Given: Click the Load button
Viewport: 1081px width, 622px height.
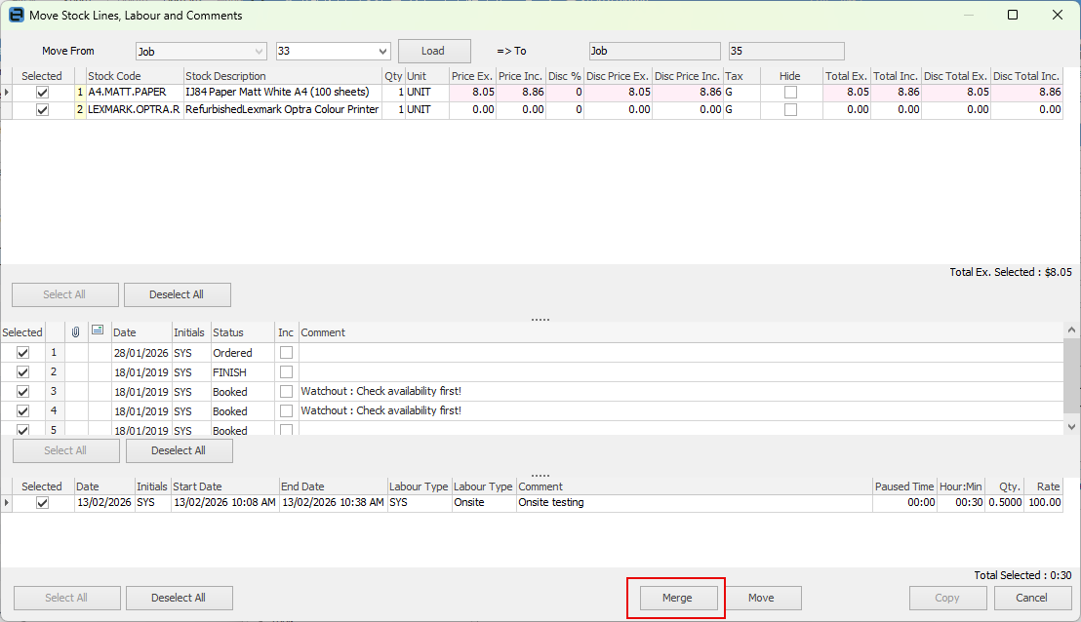Looking at the screenshot, I should pyautogui.click(x=434, y=51).
